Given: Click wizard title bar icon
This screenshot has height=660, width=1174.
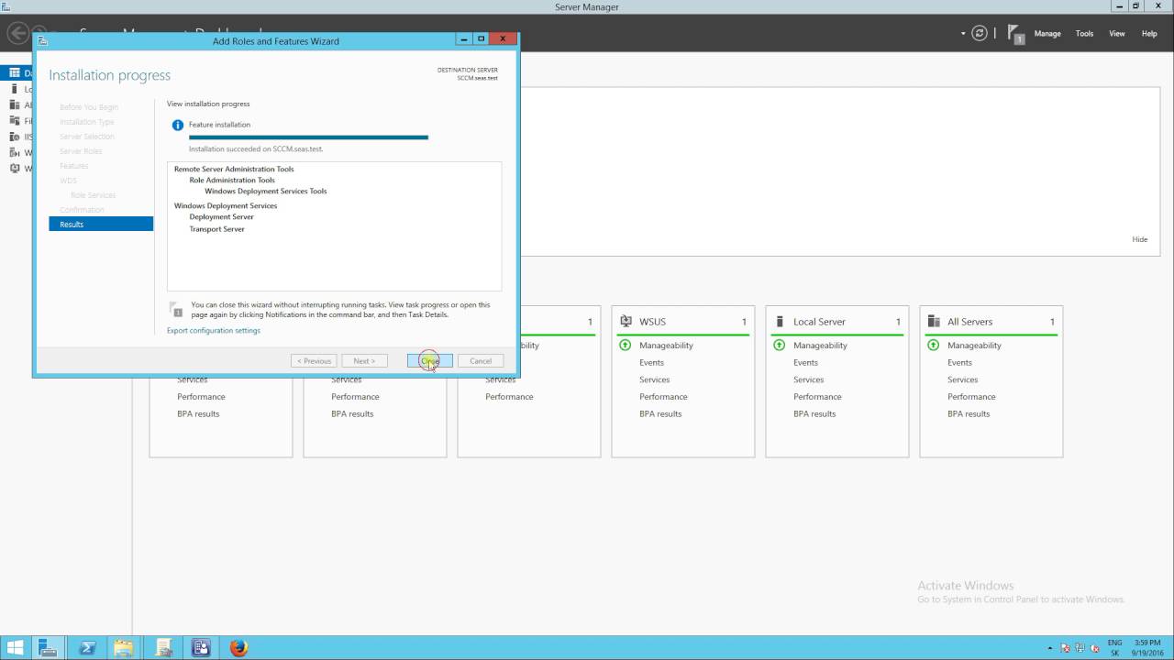Looking at the screenshot, I should pyautogui.click(x=42, y=41).
